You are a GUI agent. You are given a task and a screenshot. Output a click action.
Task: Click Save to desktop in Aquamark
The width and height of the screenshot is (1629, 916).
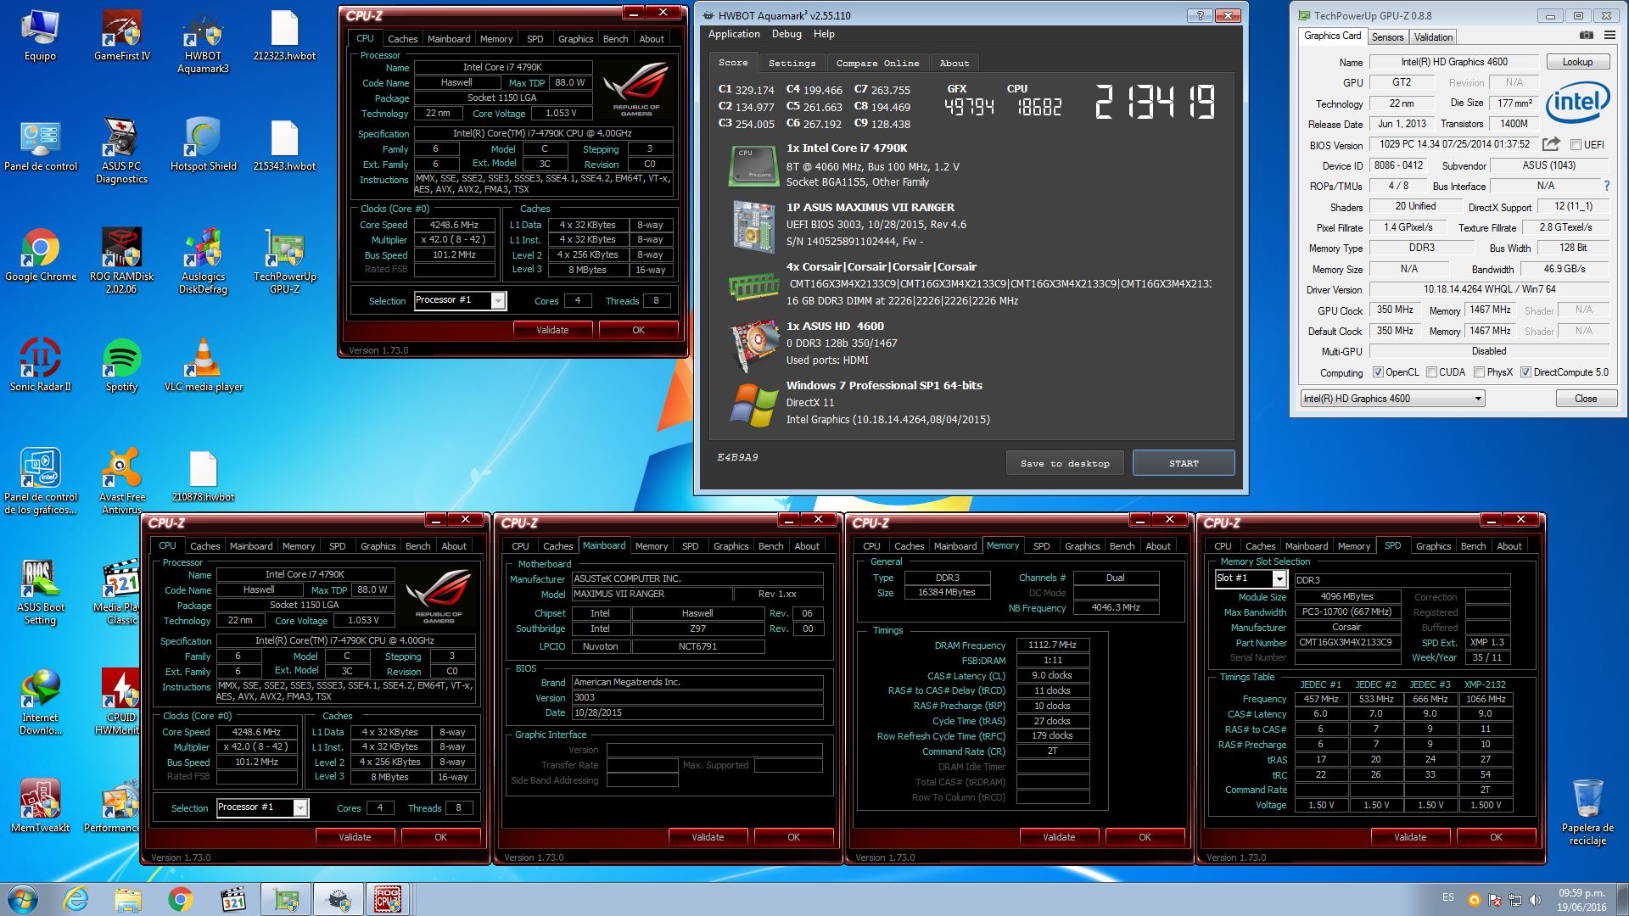click(1065, 463)
